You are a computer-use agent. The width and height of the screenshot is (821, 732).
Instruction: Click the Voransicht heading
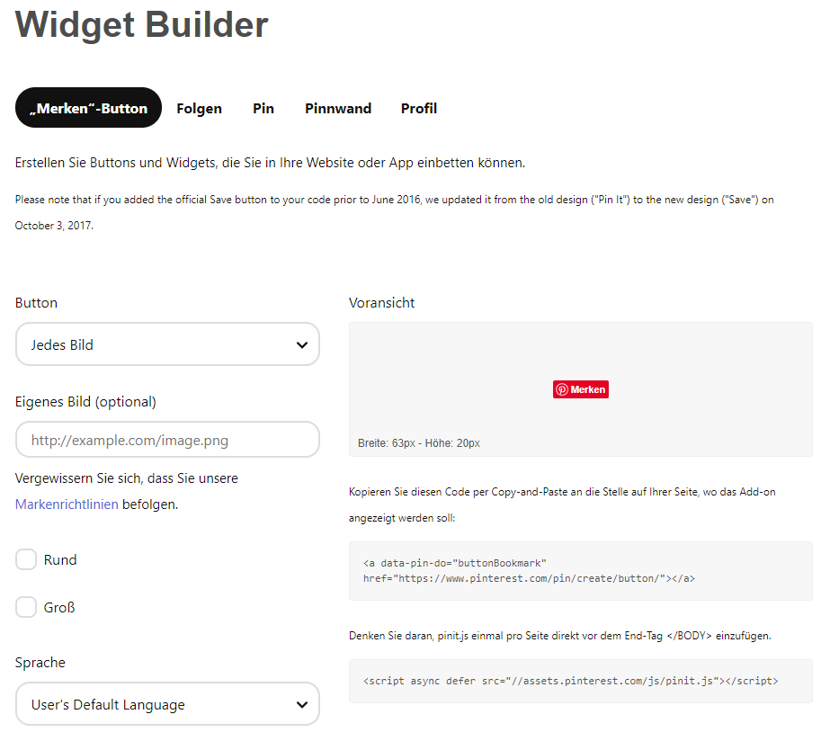click(x=382, y=303)
